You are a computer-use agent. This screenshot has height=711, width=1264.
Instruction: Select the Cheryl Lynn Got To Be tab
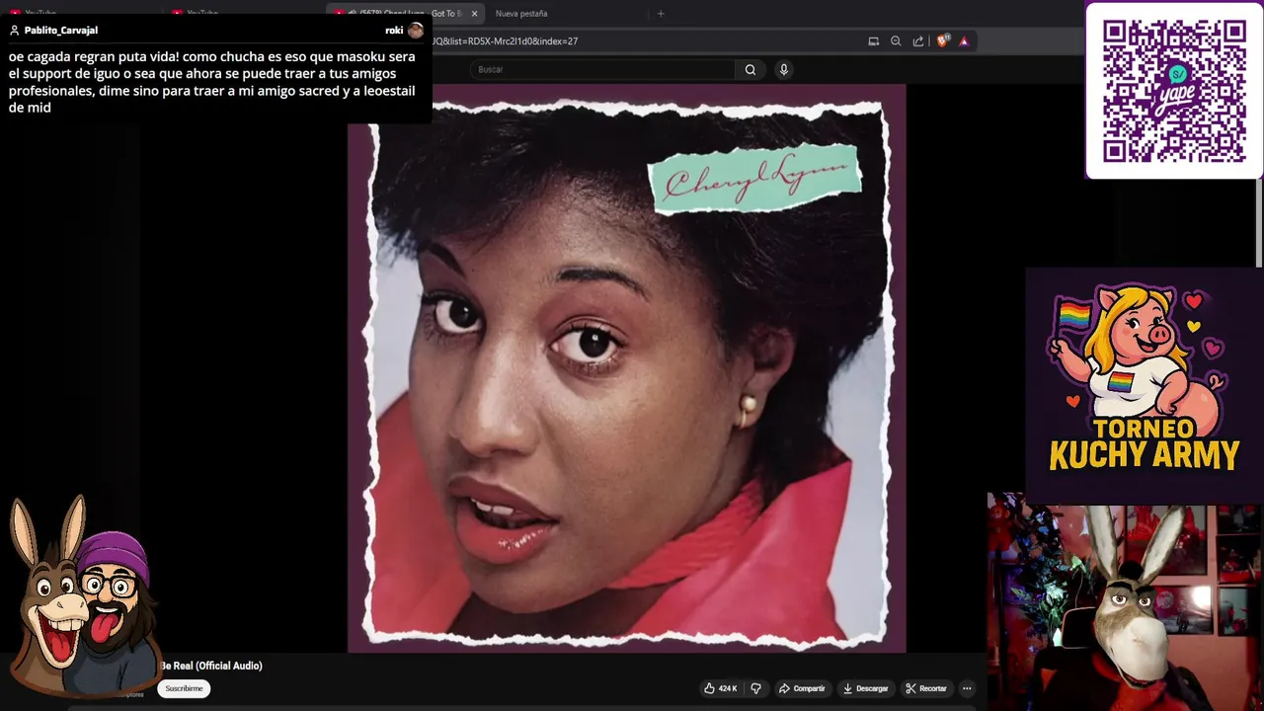(405, 14)
